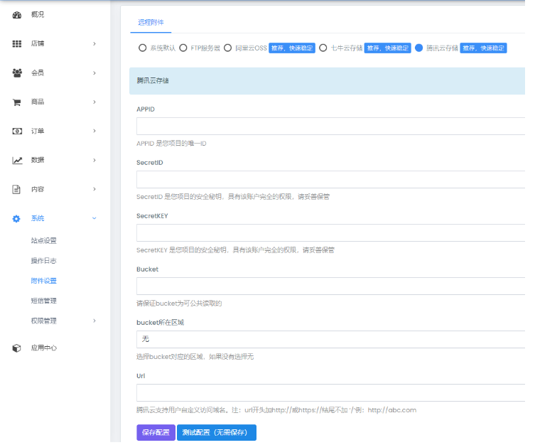Click into the APPID input field

pyautogui.click(x=330, y=126)
